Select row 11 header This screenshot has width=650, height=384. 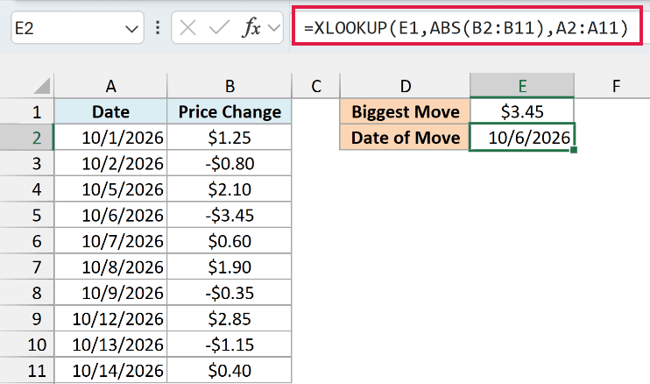click(27, 370)
